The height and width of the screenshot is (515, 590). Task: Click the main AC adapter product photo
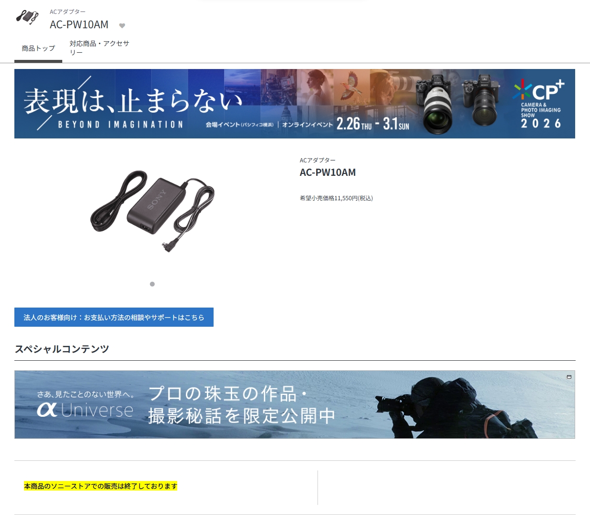coord(152,210)
